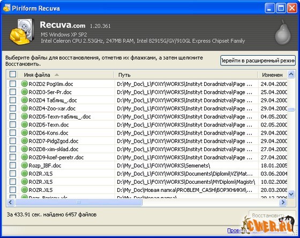Click the date 02.05.2000 cell

[x=274, y=125]
